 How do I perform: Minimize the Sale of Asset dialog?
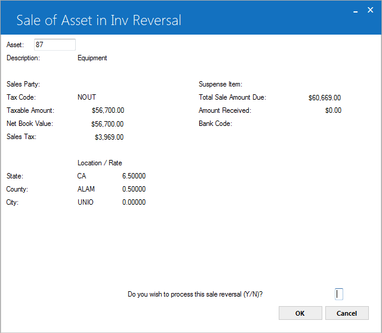356,11
